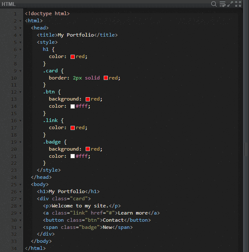Viewport: 249px width, 252px height.
Task: Collapse the html tag fold on line 2
Action: point(21,21)
